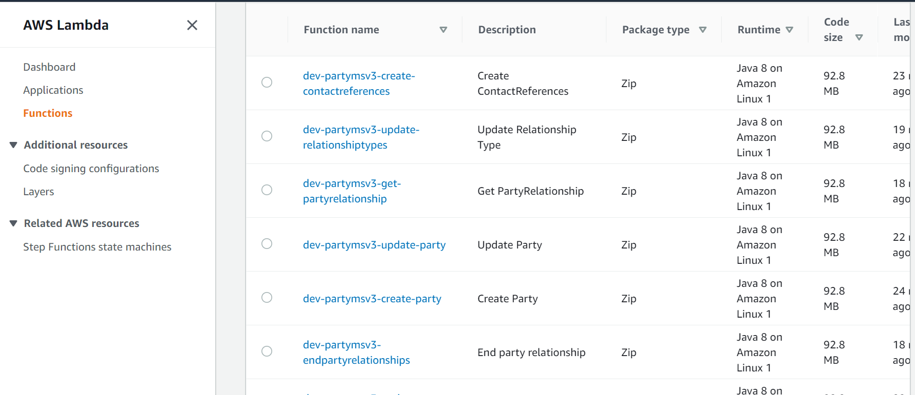Open the dev-partymsv3-create-party function
Image resolution: width=915 pixels, height=395 pixels.
[x=372, y=299]
